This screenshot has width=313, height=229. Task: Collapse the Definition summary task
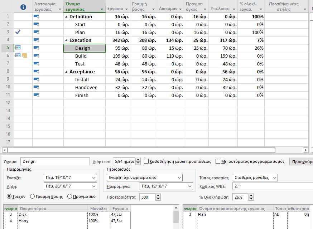click(67, 17)
